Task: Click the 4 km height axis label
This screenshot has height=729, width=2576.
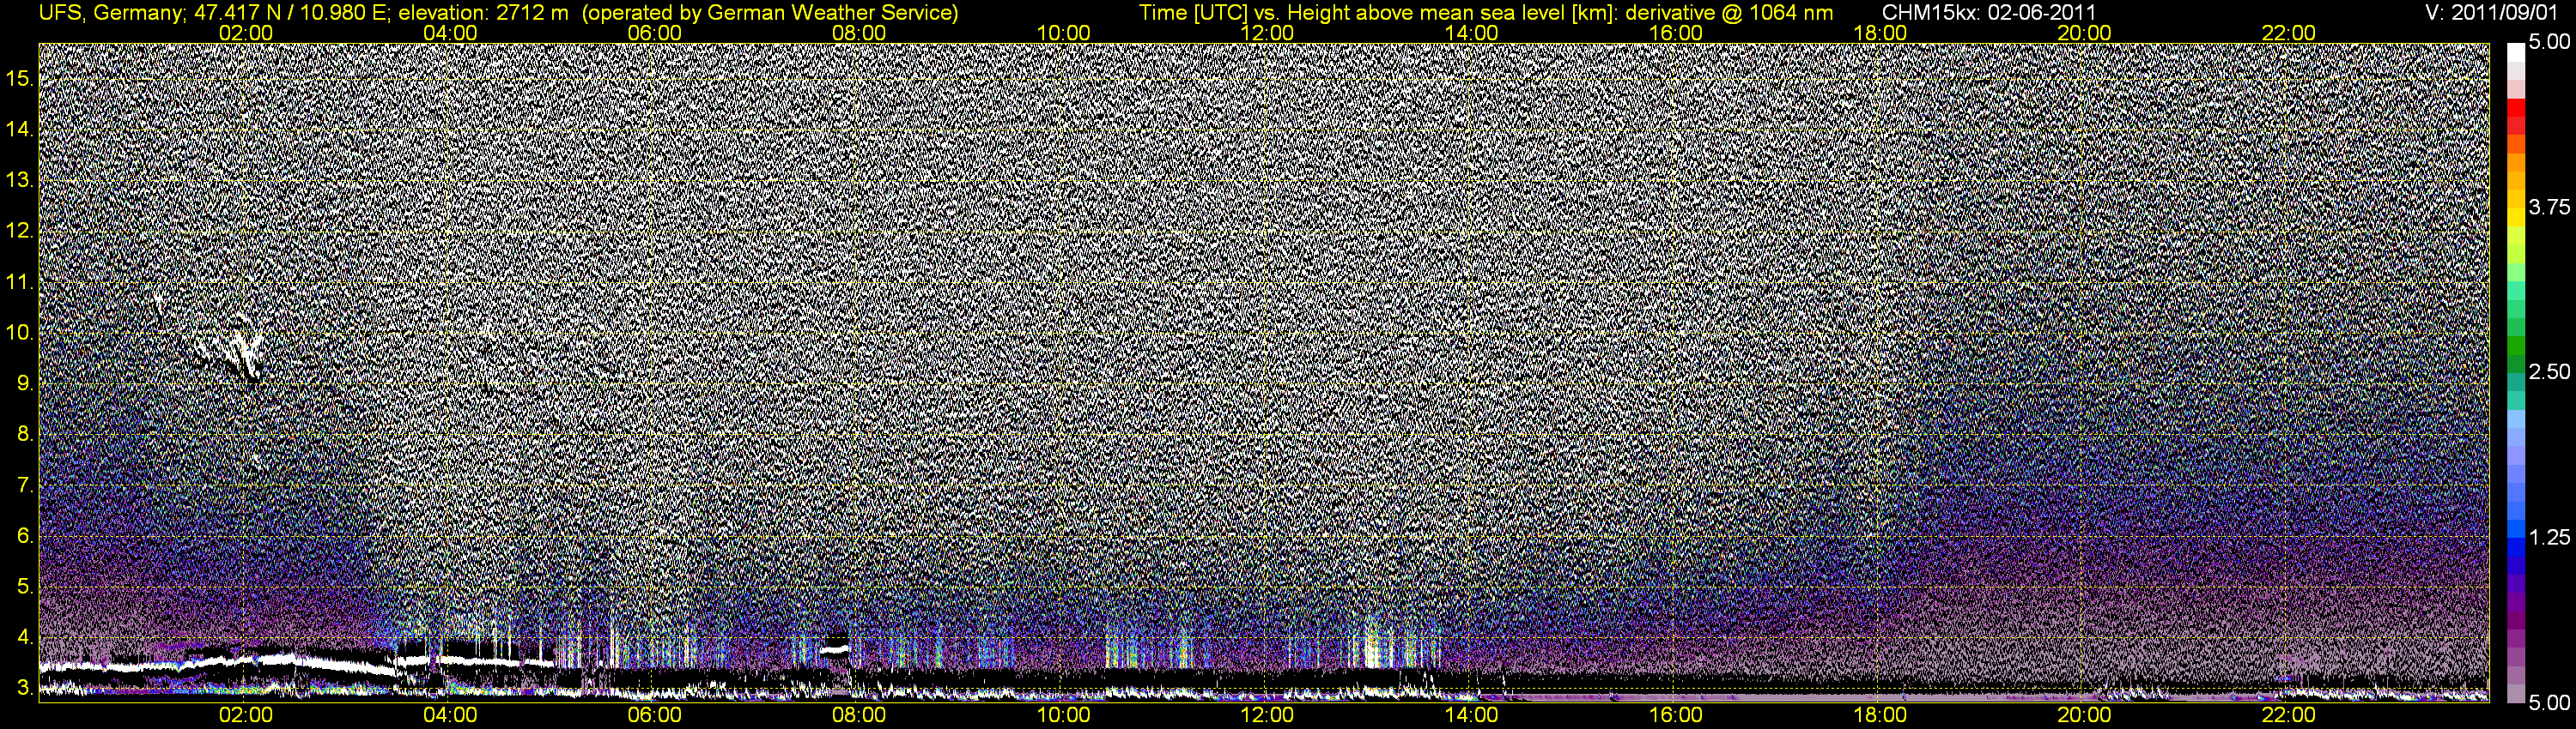Action: pyautogui.click(x=26, y=638)
